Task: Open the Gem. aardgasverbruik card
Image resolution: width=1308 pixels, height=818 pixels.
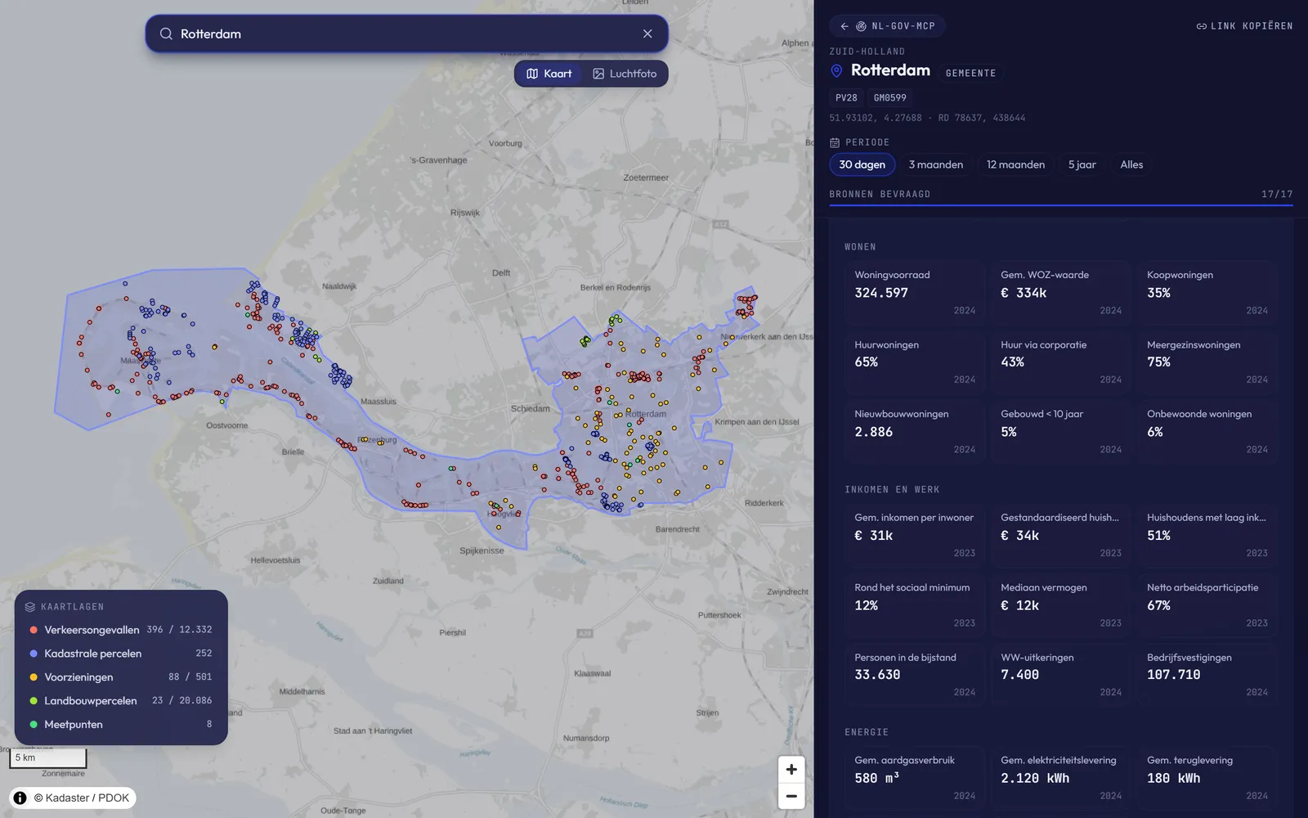Action: tap(915, 778)
